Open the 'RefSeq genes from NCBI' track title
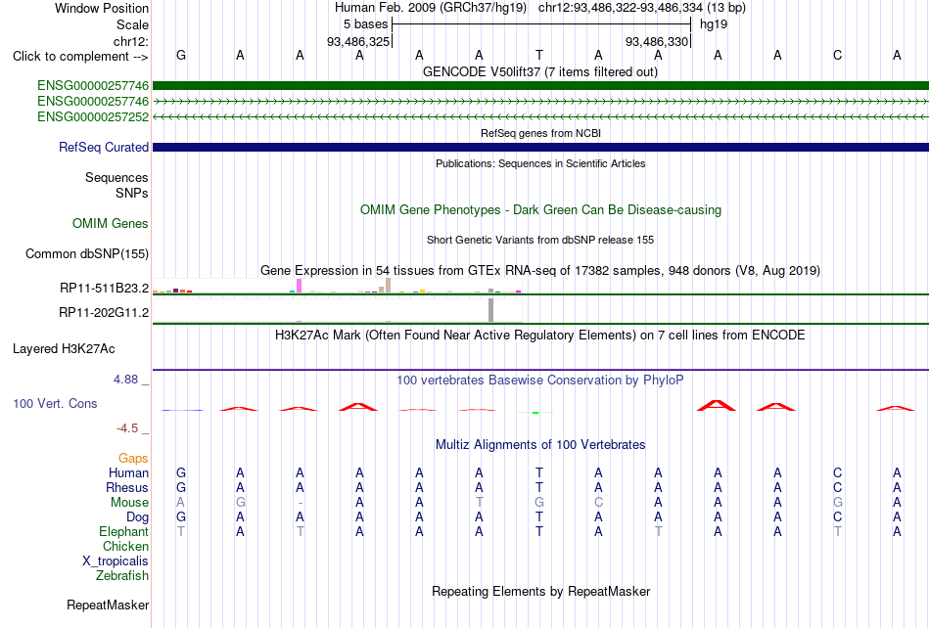This screenshot has width=930, height=628. click(x=540, y=133)
